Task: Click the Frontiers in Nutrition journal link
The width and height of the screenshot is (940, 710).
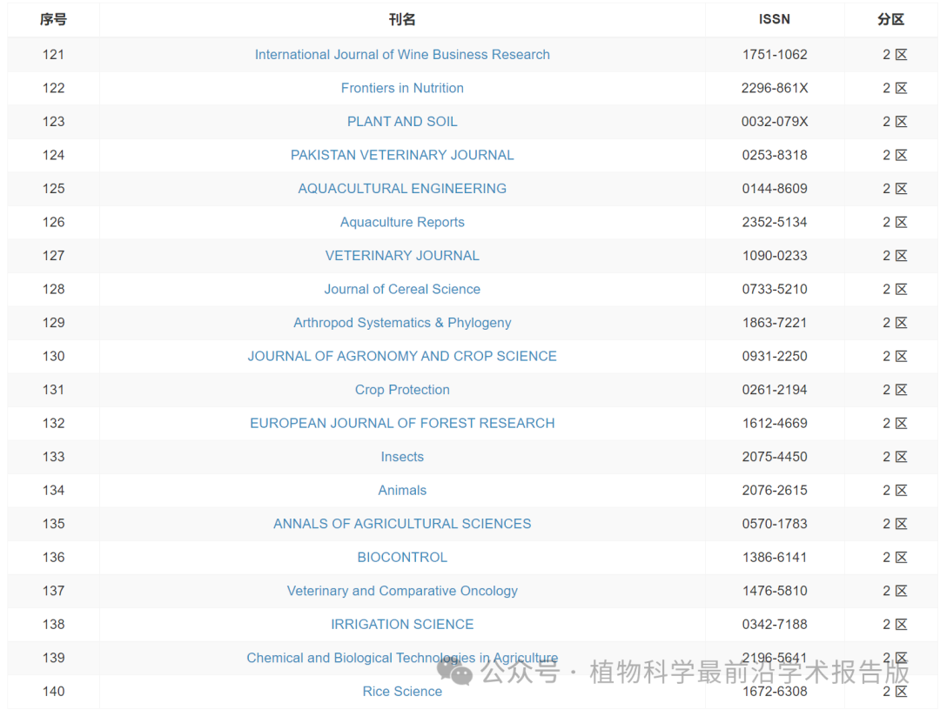Action: (402, 88)
